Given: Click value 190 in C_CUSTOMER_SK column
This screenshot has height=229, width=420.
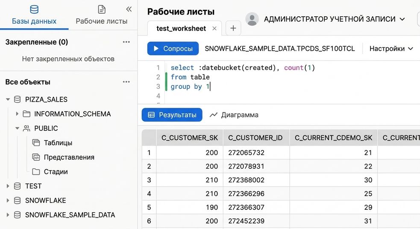Looking at the screenshot, I should coord(211,207).
